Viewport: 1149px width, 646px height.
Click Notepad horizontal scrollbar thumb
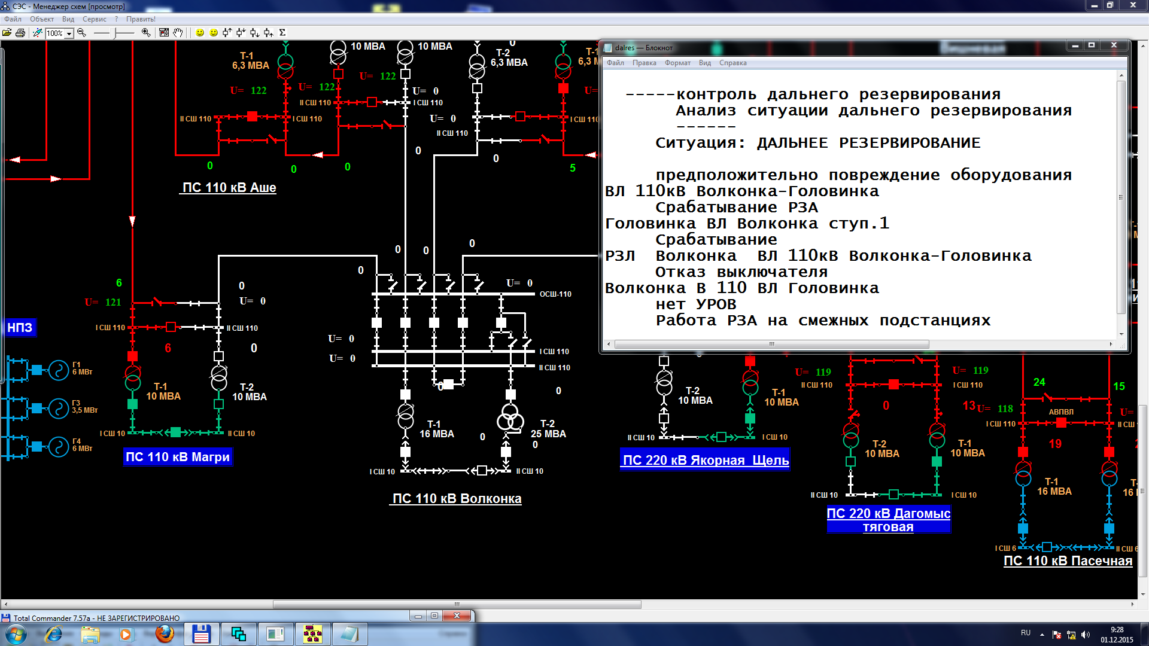[771, 344]
